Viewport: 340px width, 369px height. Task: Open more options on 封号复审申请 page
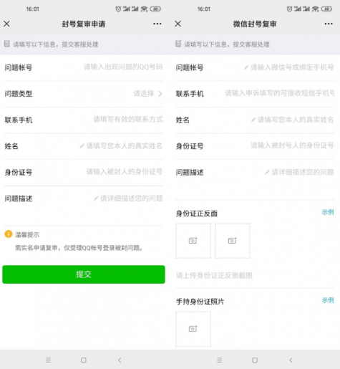pyautogui.click(x=157, y=24)
